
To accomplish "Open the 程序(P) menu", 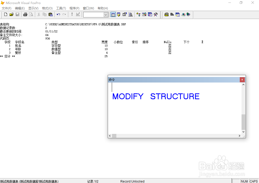I will [x=74, y=8].
